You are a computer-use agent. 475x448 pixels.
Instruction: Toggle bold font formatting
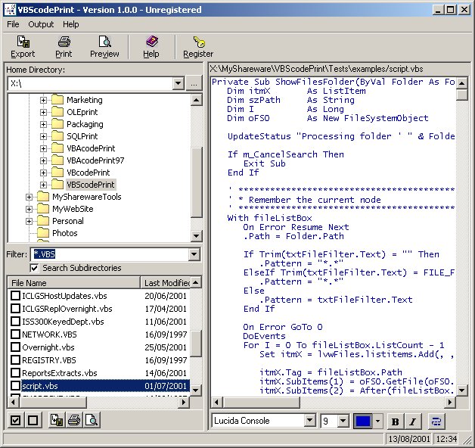[x=396, y=422]
